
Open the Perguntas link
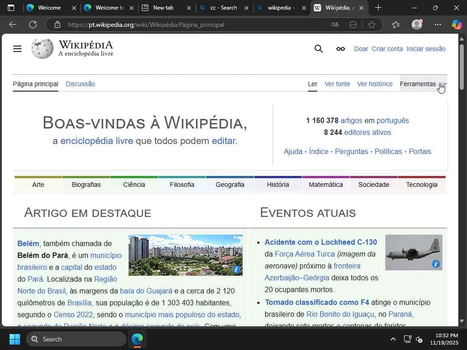coord(352,151)
